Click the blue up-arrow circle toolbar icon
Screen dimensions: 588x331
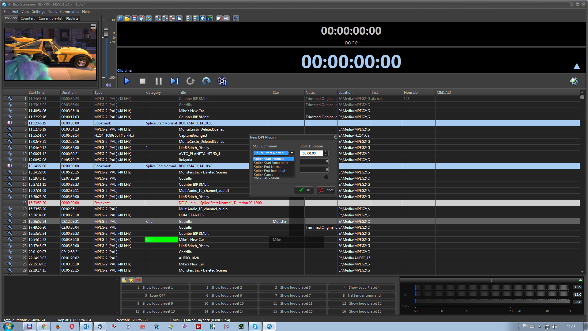pyautogui.click(x=203, y=19)
